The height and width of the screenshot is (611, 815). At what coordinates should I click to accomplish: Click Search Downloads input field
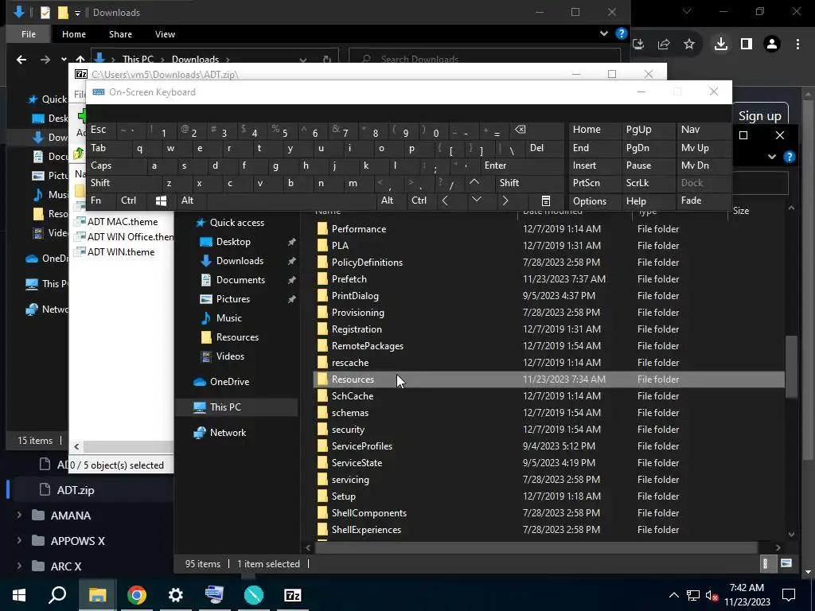pyautogui.click(x=485, y=59)
